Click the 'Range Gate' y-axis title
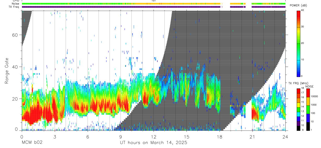The image size is (321, 148). [x=7, y=71]
